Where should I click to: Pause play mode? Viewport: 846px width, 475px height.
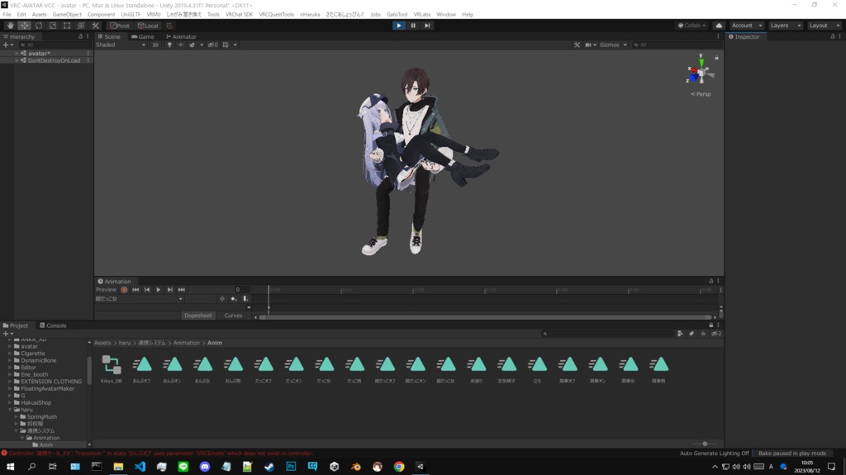click(x=413, y=26)
